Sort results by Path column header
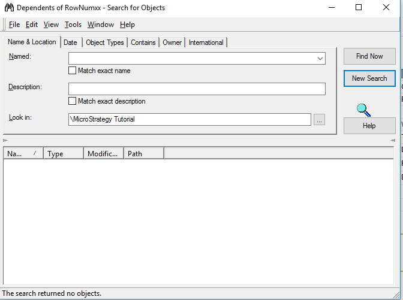 coord(144,154)
